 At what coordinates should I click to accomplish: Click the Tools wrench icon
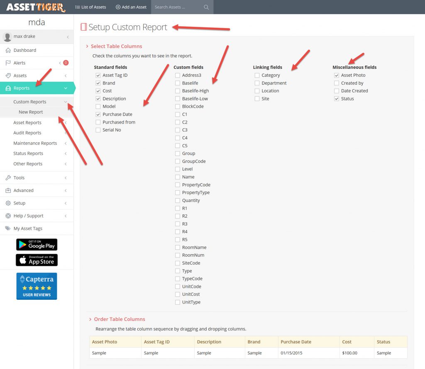point(7,178)
